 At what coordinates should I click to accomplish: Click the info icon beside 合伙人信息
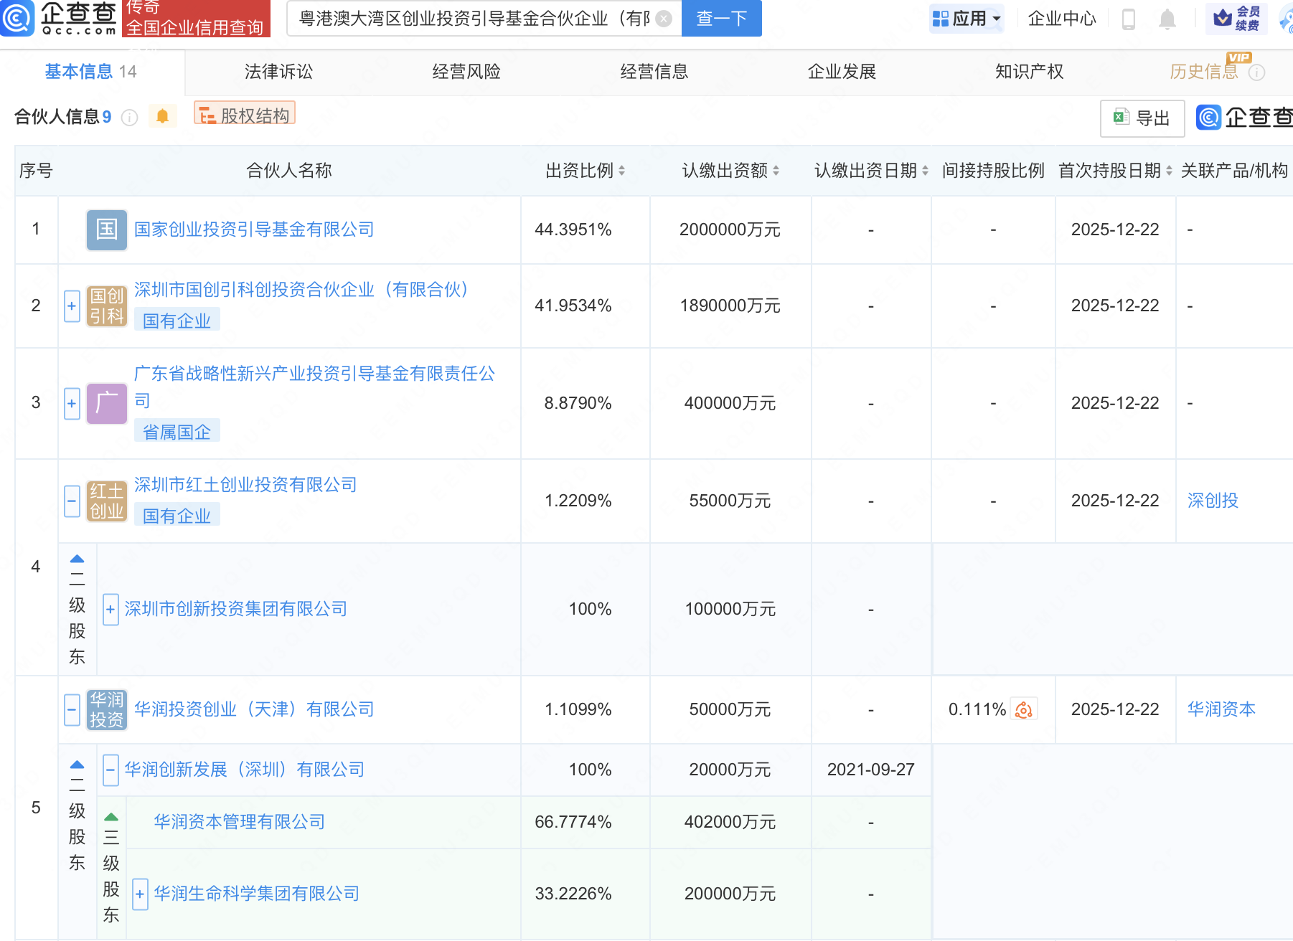pyautogui.click(x=129, y=118)
